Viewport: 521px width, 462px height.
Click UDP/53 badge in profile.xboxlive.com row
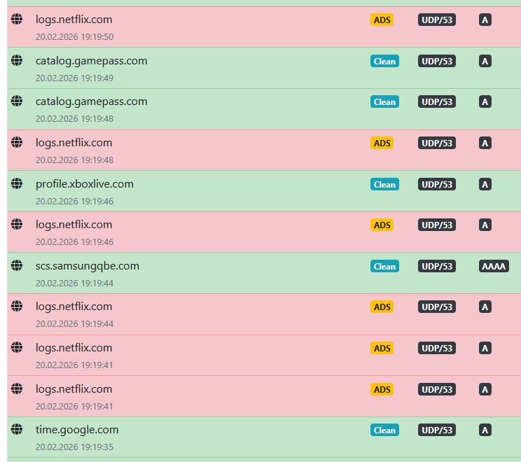(x=437, y=185)
